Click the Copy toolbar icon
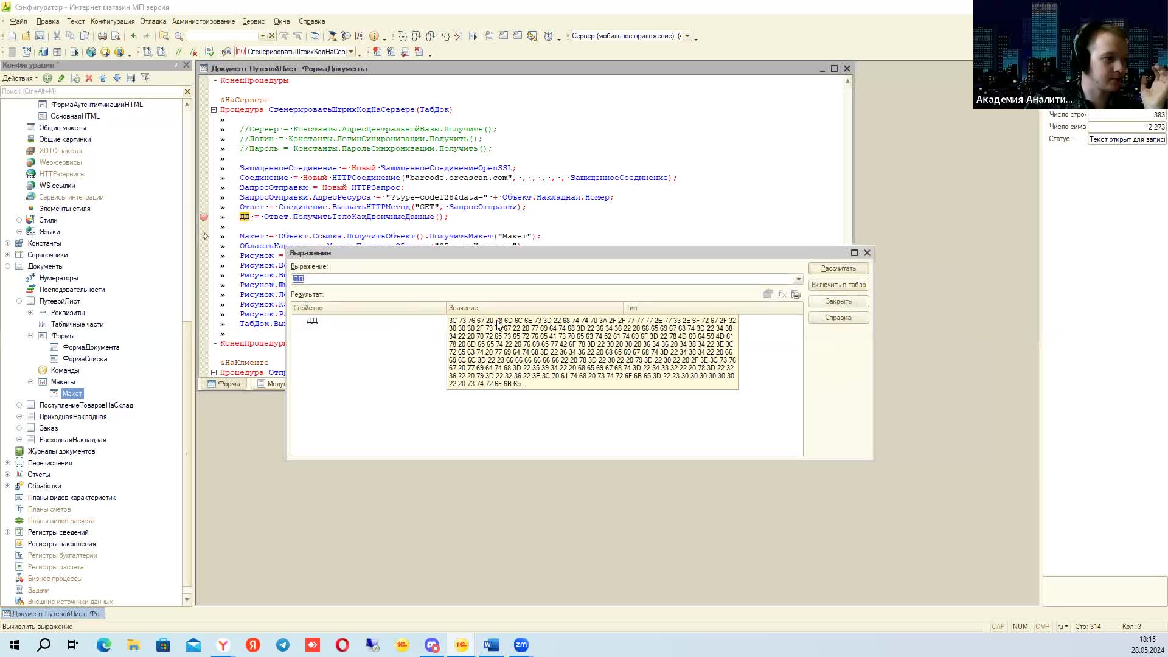The width and height of the screenshot is (1168, 657). click(x=71, y=36)
